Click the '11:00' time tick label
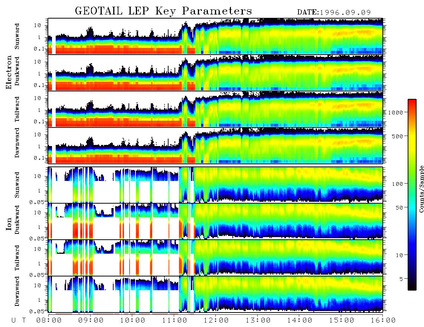 point(175,320)
